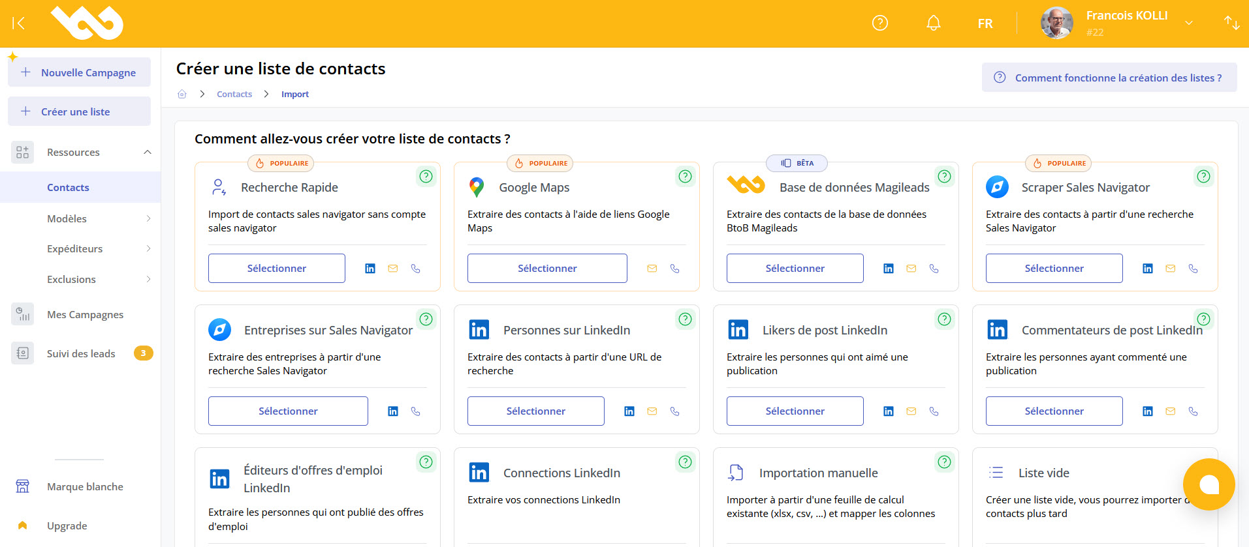Click the Magileads logo in header
Image resolution: width=1249 pixels, height=547 pixels.
point(87,23)
